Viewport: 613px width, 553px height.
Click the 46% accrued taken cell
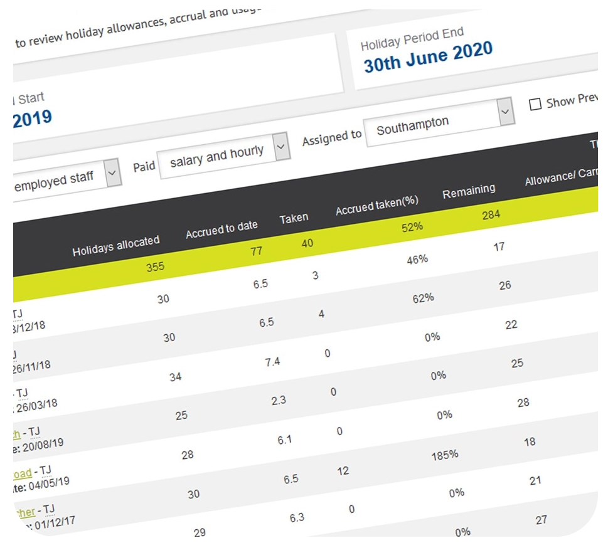[x=417, y=260]
